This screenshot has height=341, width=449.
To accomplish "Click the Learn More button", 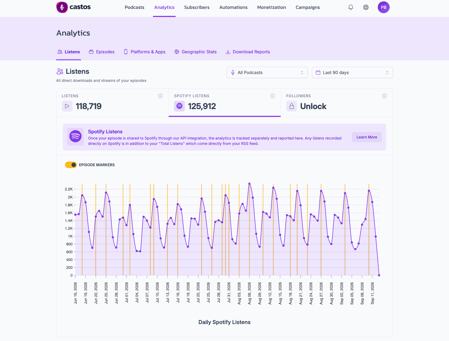I will 367,137.
